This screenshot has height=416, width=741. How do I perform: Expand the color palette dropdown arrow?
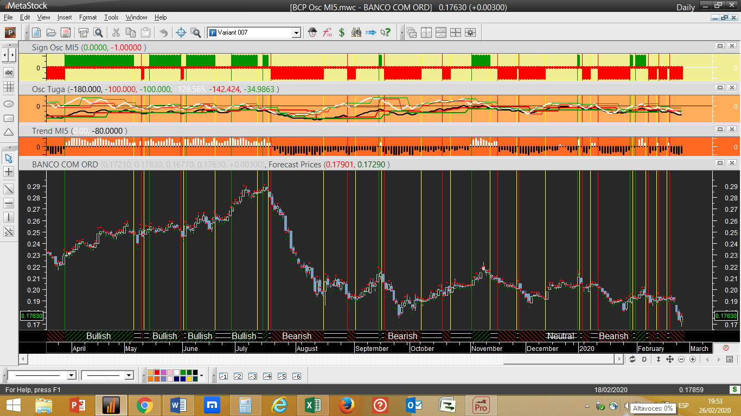(201, 375)
